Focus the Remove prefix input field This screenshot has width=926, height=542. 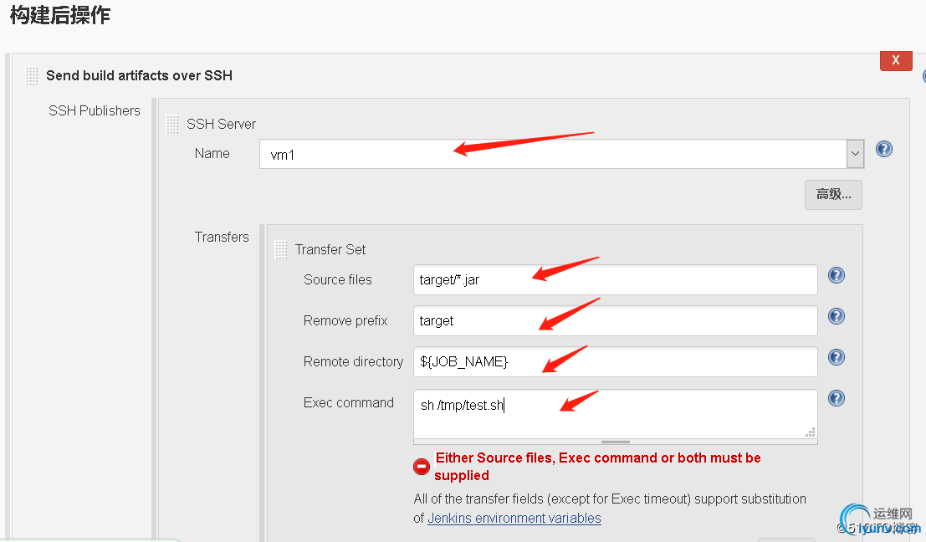pos(616,320)
